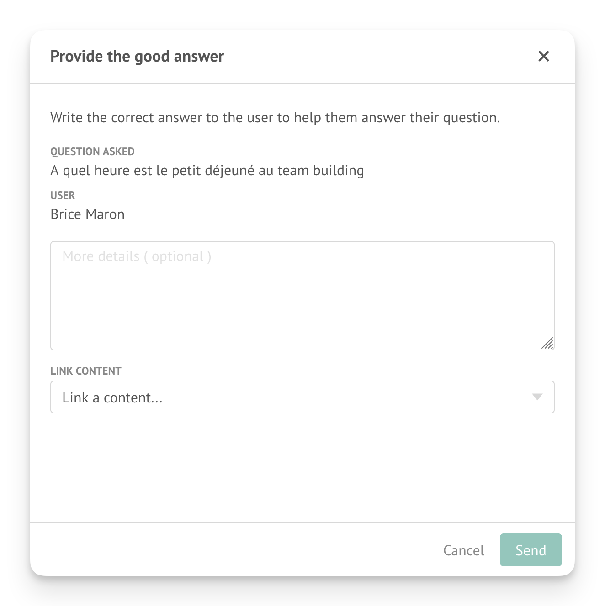Grab the textarea resize handle icon
Viewport: 605px width, 606px height.
coord(547,343)
